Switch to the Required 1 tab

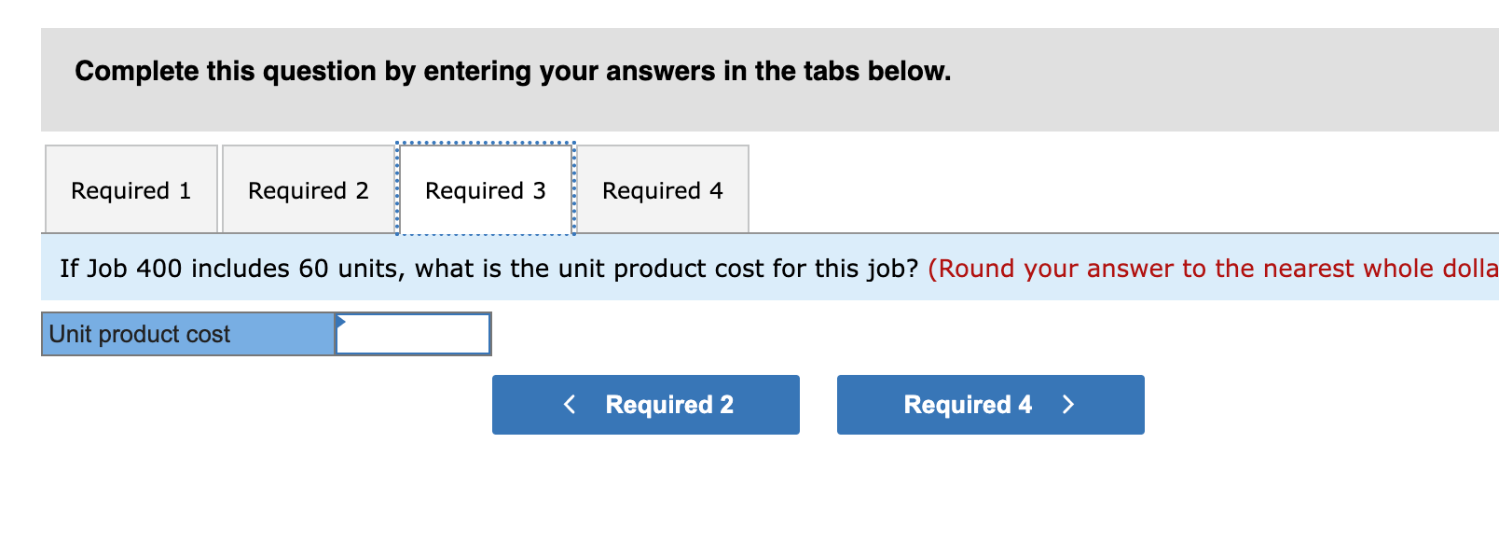[x=131, y=189]
